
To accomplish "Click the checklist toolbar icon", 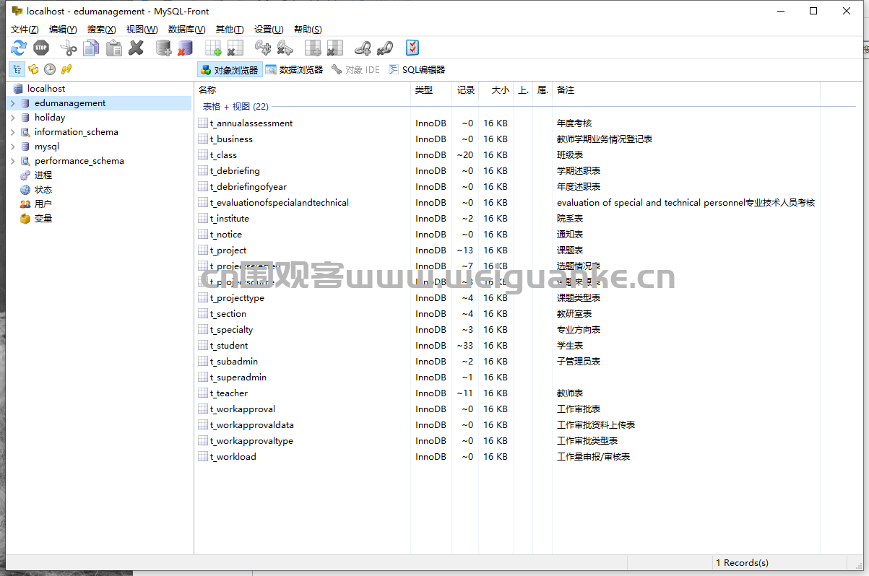I will tap(412, 48).
